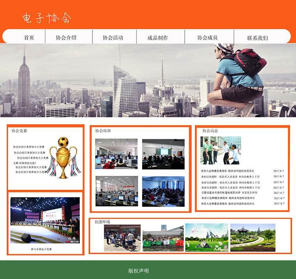Click the golden trophy image
The height and width of the screenshot is (279, 296).
[64, 157]
